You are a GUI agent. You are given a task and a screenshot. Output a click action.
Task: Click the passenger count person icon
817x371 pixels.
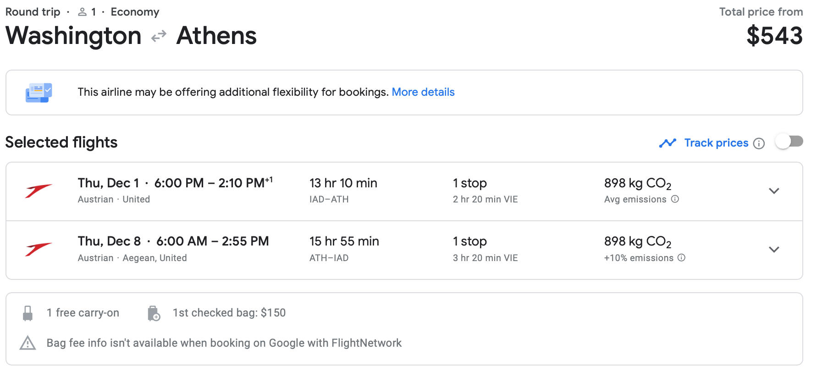click(83, 12)
